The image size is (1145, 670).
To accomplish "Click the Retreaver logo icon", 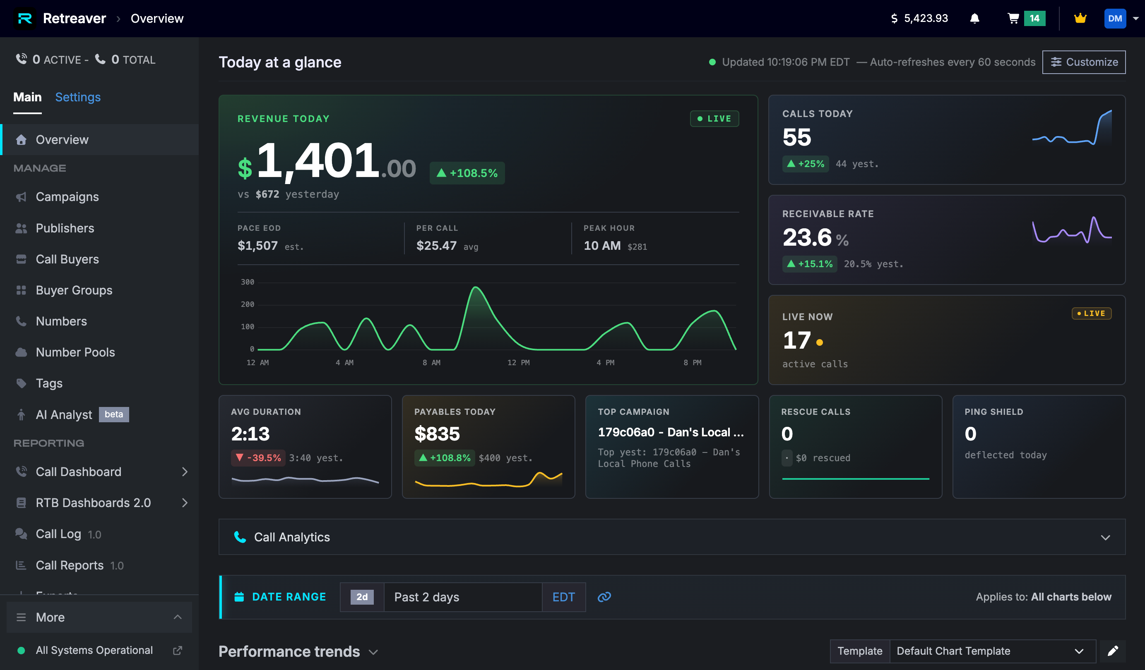I will (24, 18).
